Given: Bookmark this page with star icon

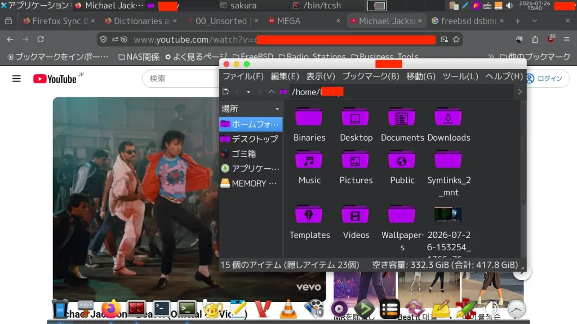Looking at the screenshot, I should tap(456, 39).
